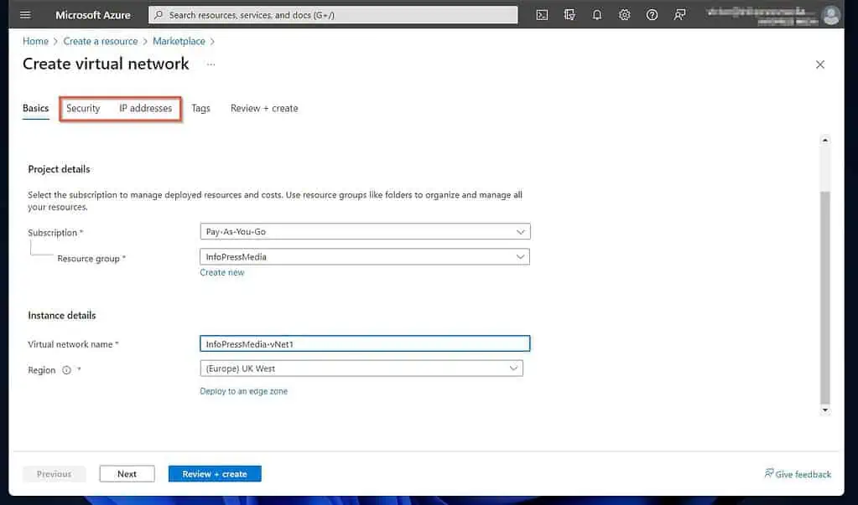Open the IP addresses tab

click(145, 108)
